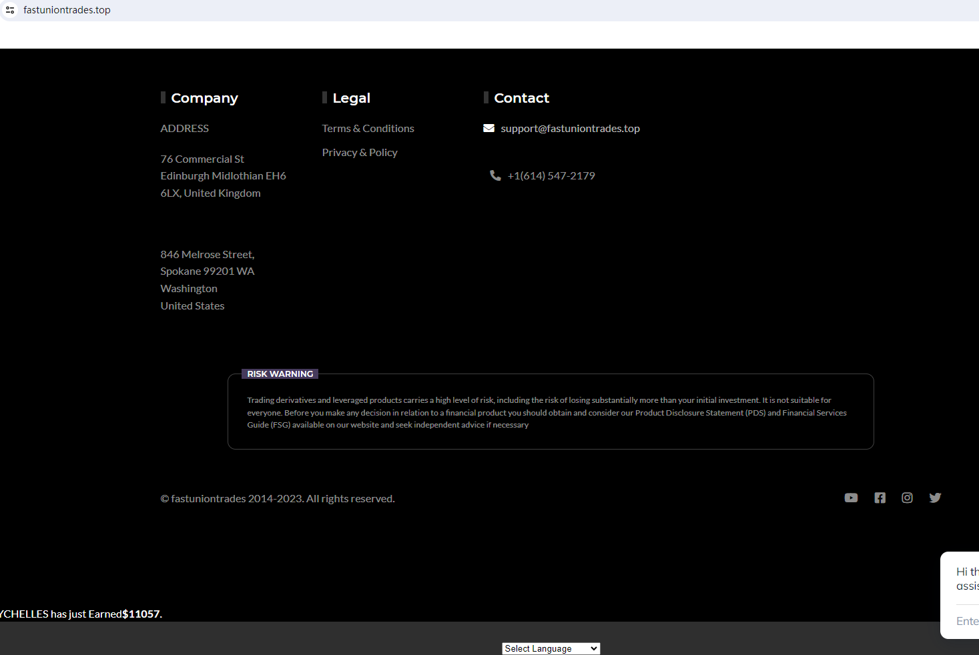Image resolution: width=979 pixels, height=655 pixels.
Task: Open the Instagram social icon
Action: tap(907, 498)
